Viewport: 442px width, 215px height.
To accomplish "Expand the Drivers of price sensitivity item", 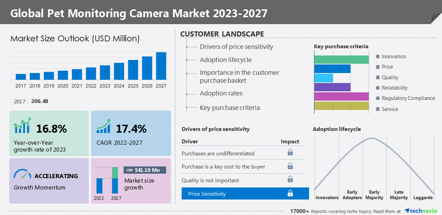I will [236, 47].
